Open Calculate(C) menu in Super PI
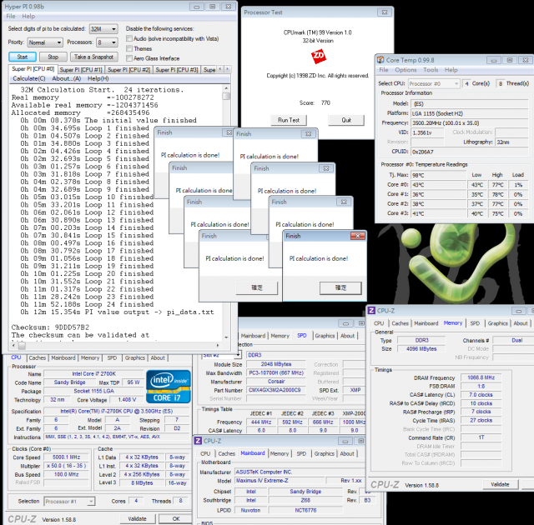 tap(29, 78)
